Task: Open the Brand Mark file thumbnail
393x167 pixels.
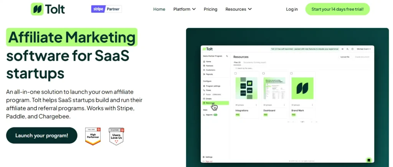Action: (x=302, y=88)
